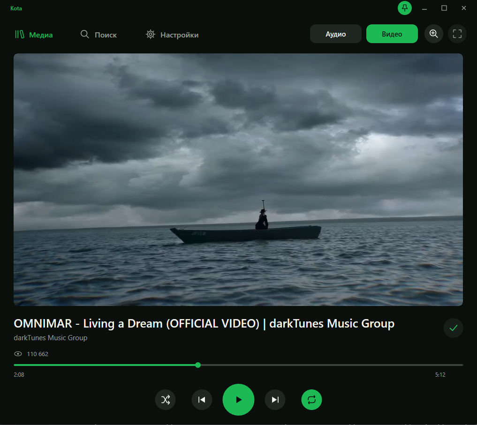Seek on the unplayed portion of progress bar

click(332, 365)
